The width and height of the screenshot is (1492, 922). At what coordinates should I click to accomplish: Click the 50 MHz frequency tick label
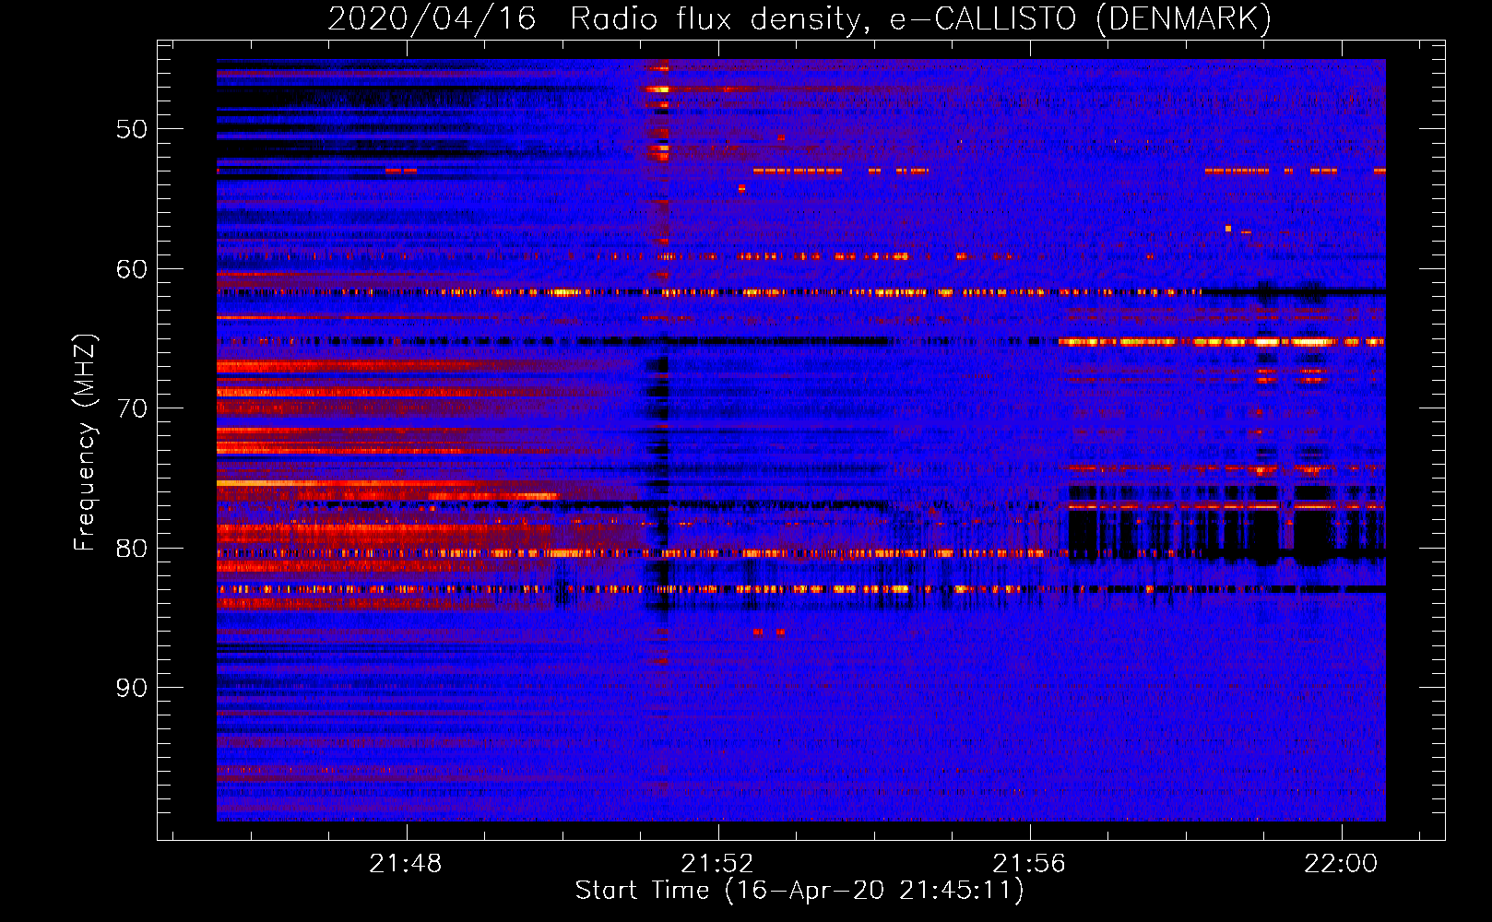click(x=132, y=129)
